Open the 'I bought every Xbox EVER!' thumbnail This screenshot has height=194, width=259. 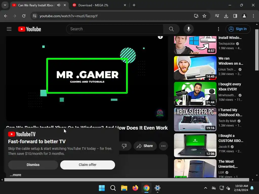point(195,93)
